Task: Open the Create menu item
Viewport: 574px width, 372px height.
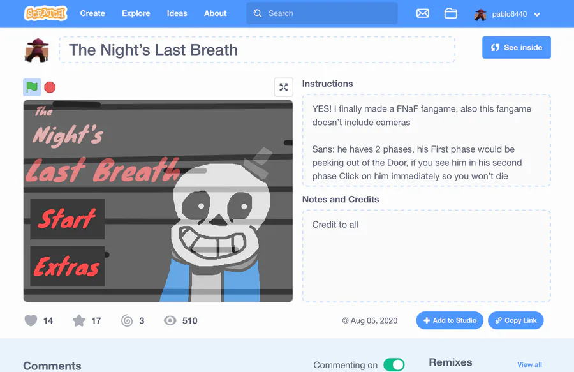Action: [x=92, y=13]
